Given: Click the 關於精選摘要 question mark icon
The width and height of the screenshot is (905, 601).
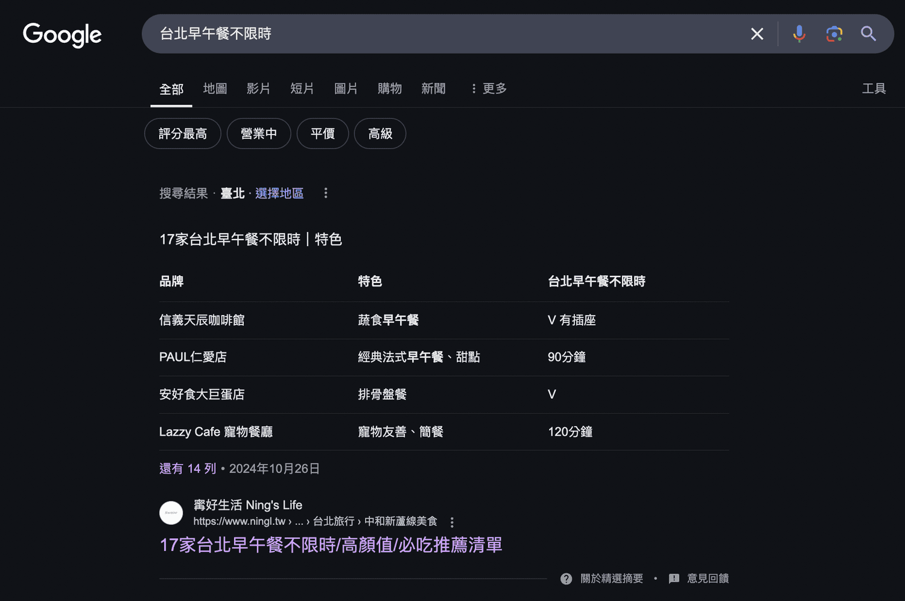Looking at the screenshot, I should click(566, 579).
